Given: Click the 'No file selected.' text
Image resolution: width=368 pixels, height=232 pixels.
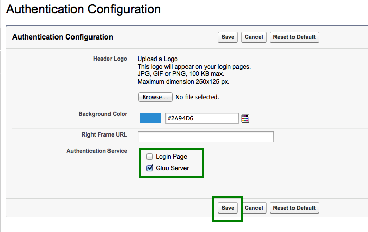Looking at the screenshot, I should point(197,97).
